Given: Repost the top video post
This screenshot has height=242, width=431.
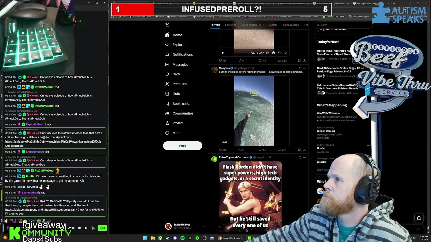Looking at the screenshot, I should 241,61.
